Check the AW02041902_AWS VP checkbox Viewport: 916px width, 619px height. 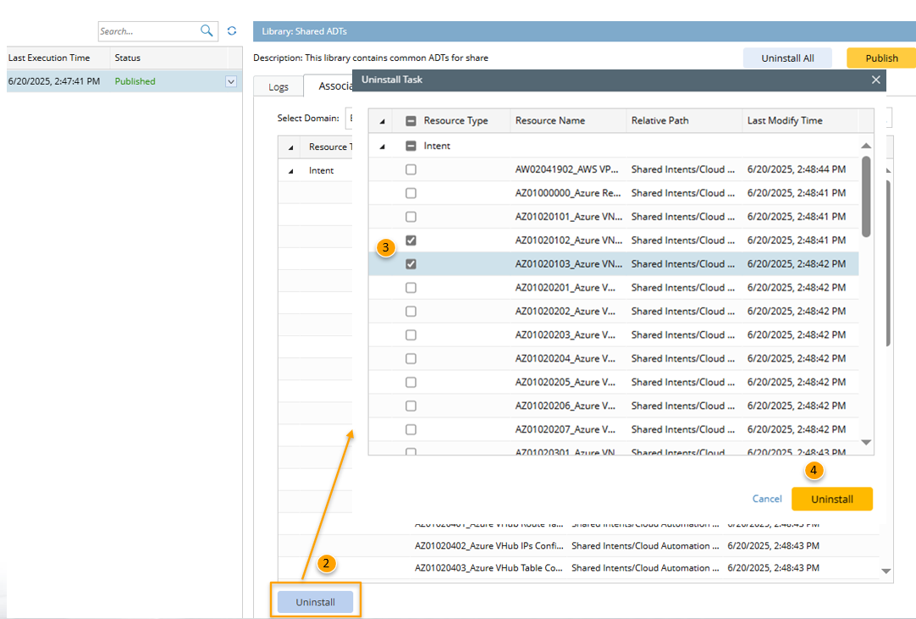point(411,169)
